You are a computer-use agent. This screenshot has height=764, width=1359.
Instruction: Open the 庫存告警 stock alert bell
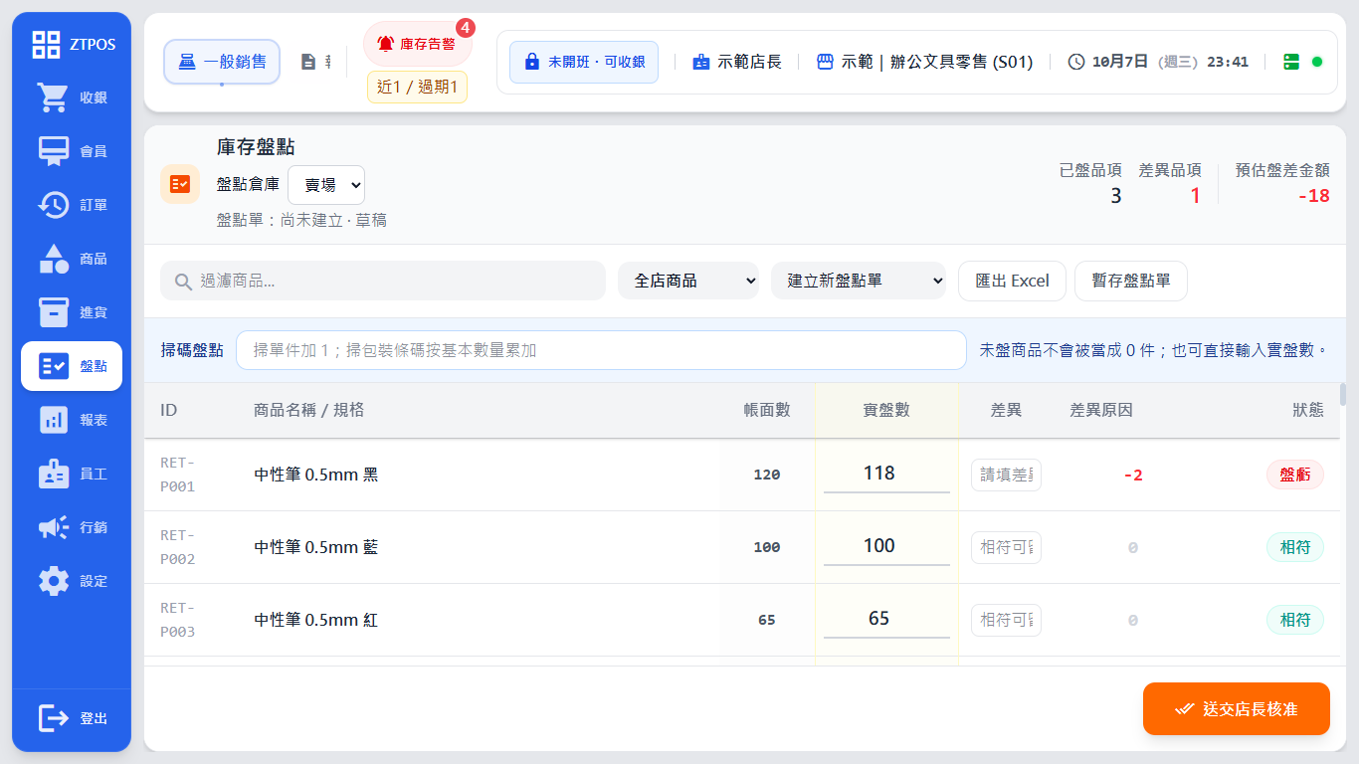tap(417, 44)
